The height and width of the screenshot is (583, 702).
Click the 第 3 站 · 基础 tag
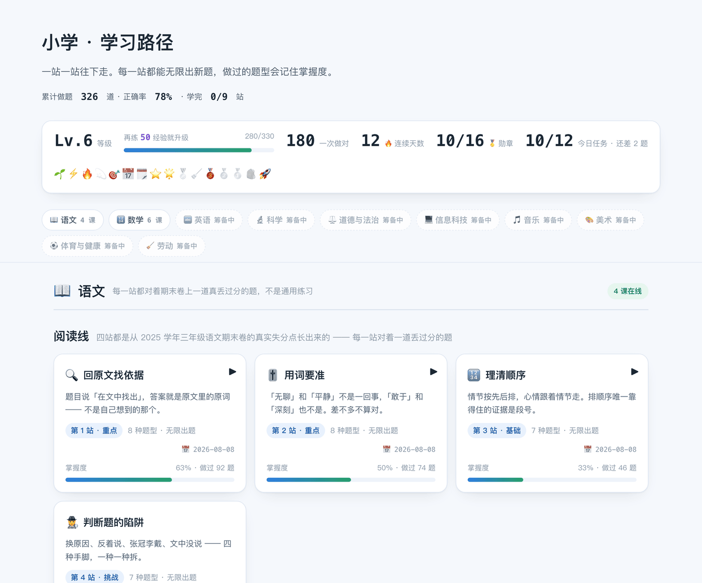(497, 431)
